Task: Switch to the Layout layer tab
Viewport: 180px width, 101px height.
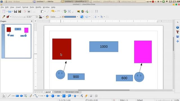Action: coord(48,92)
